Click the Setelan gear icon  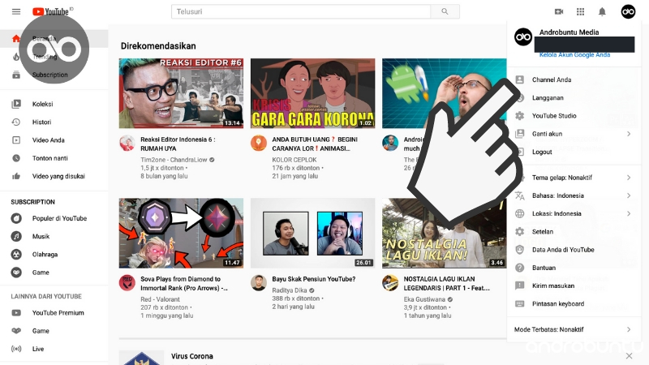point(519,232)
